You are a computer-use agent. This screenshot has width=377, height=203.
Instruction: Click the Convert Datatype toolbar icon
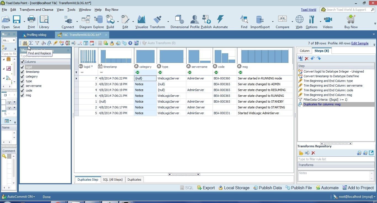pyautogui.click(x=62, y=43)
